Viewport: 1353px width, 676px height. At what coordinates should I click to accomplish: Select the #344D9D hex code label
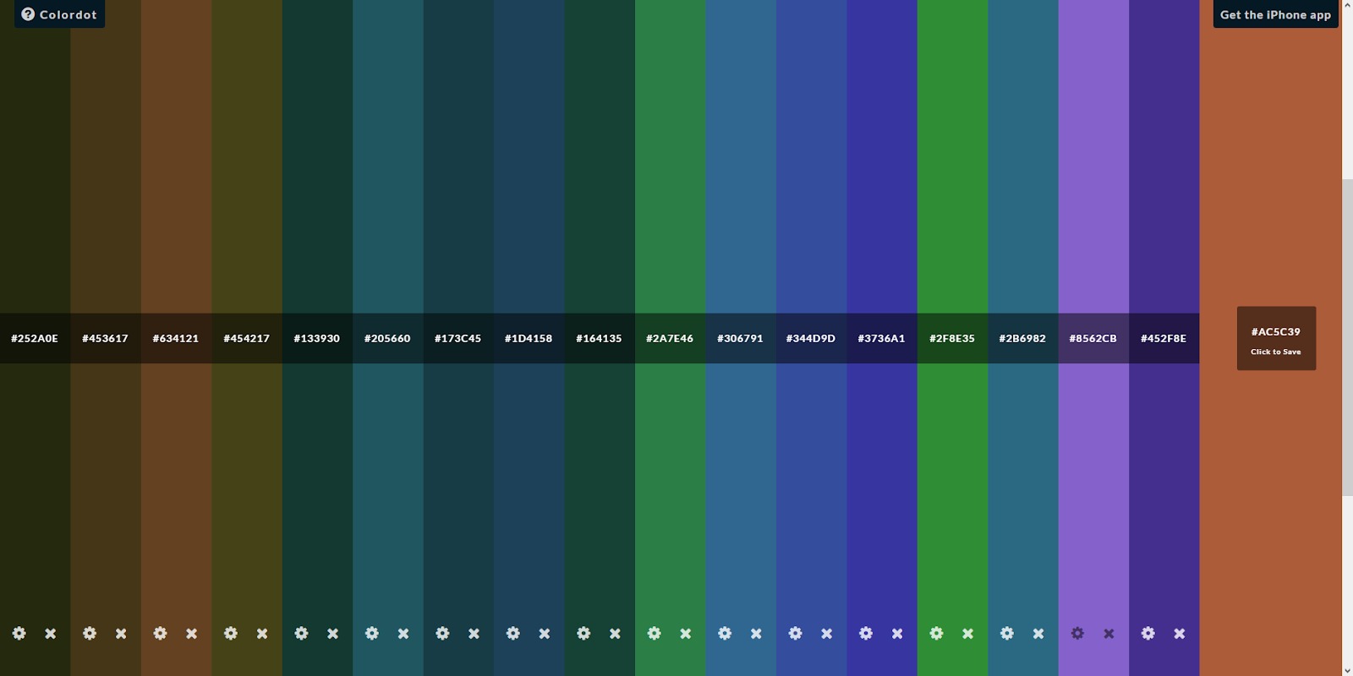[811, 338]
